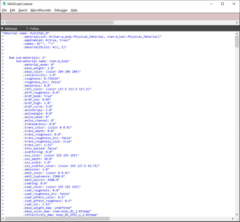Click the listener vertical scrollbar thumb
The height and width of the screenshot is (222, 240).
click(x=237, y=41)
